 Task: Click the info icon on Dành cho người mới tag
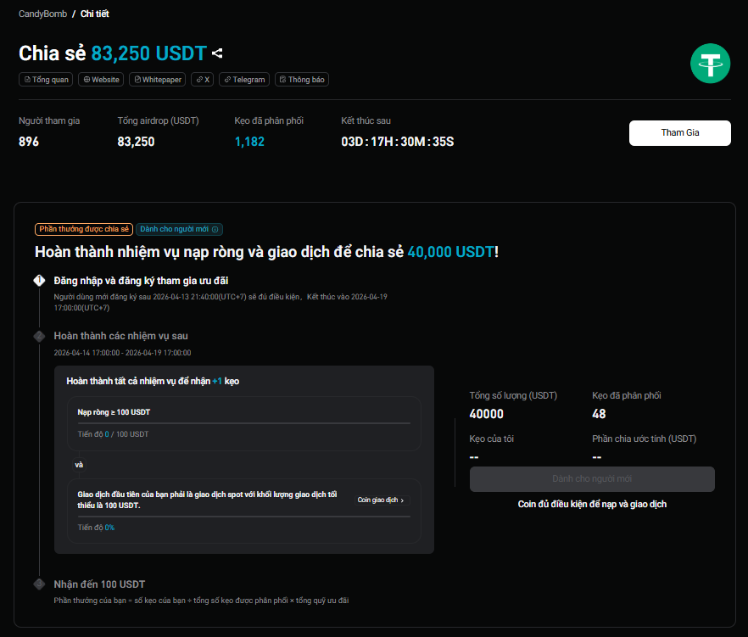(x=215, y=230)
